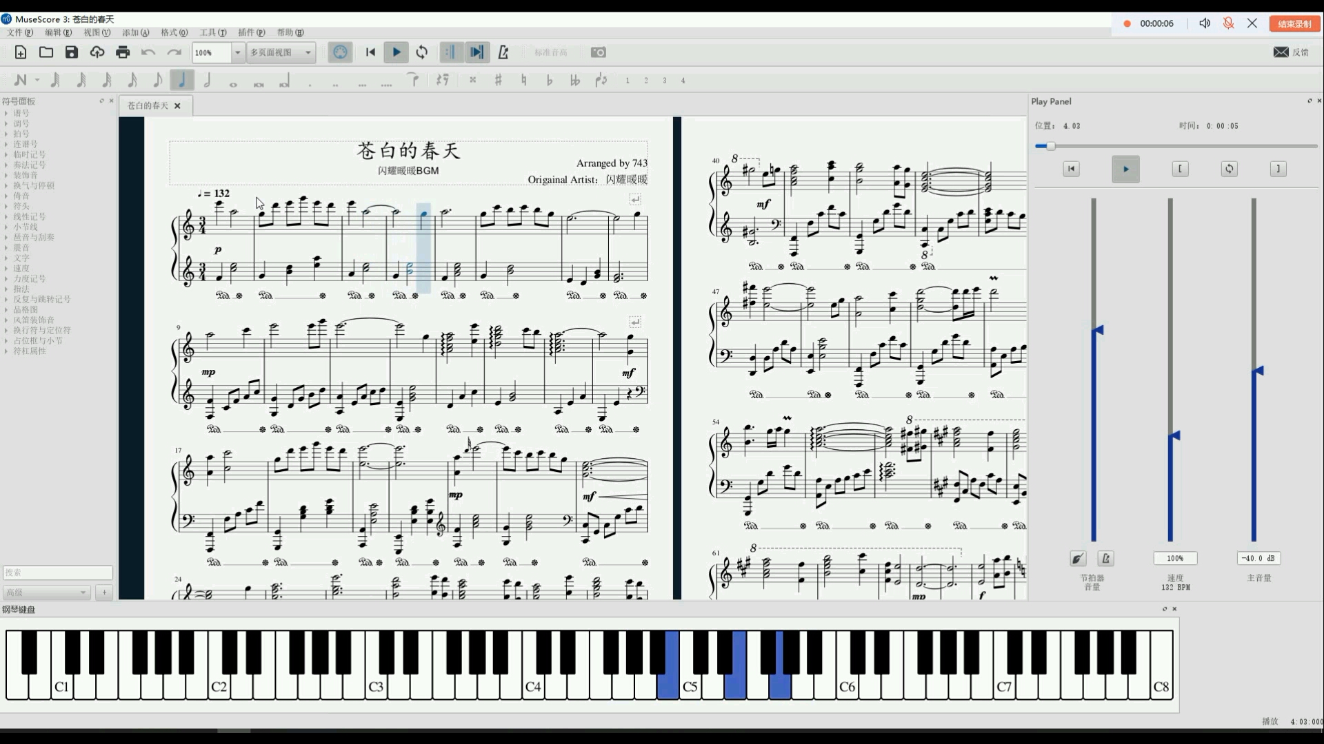
Task: Insert a rest with the rest icon
Action: point(443,80)
